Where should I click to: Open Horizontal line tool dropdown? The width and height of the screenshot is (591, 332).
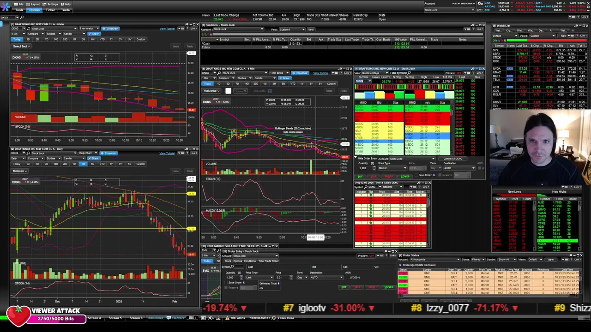212,91
